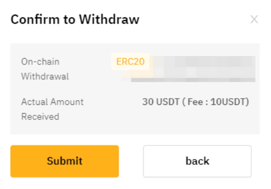
Task: Click the "Actual Amount" label
Action: pyautogui.click(x=52, y=102)
